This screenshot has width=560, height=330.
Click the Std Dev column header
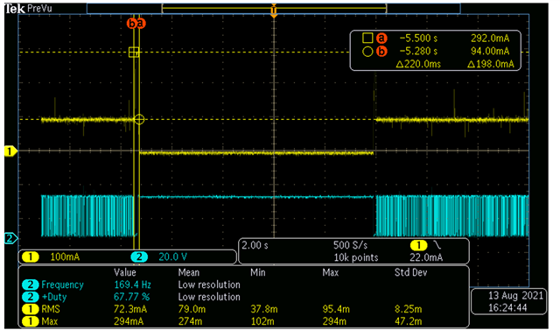click(x=410, y=272)
